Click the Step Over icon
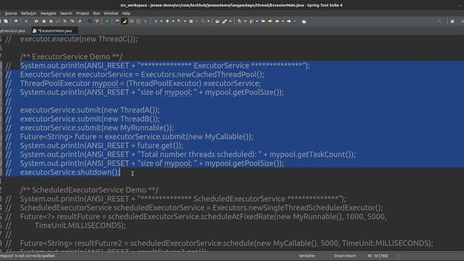 click(72, 21)
